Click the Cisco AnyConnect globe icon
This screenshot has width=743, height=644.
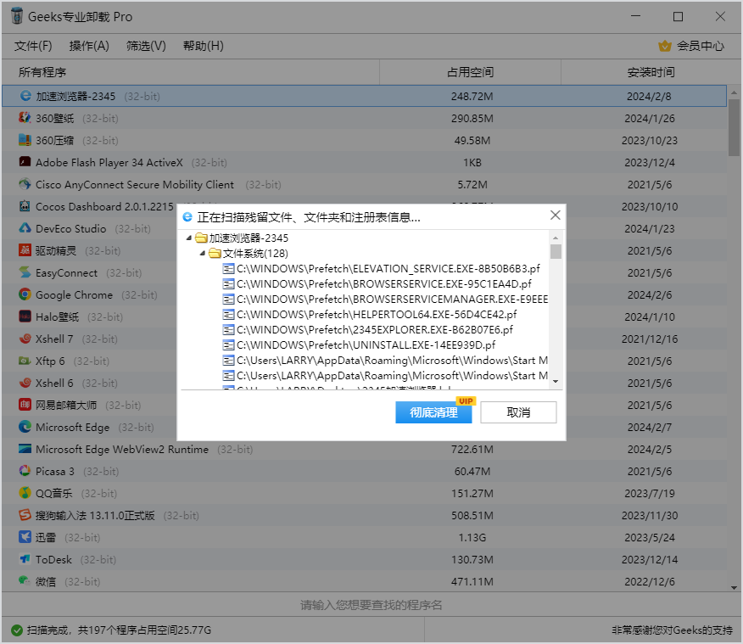pos(25,184)
